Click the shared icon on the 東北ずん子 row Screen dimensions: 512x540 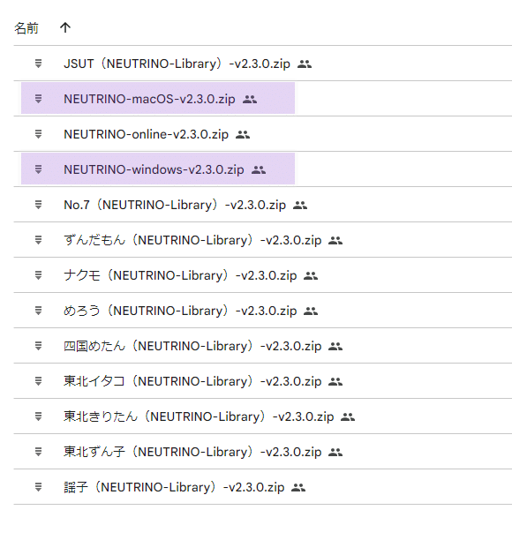tap(335, 452)
